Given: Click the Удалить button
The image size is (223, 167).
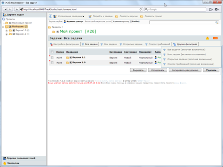Looking at the screenshot, I should point(211,70).
